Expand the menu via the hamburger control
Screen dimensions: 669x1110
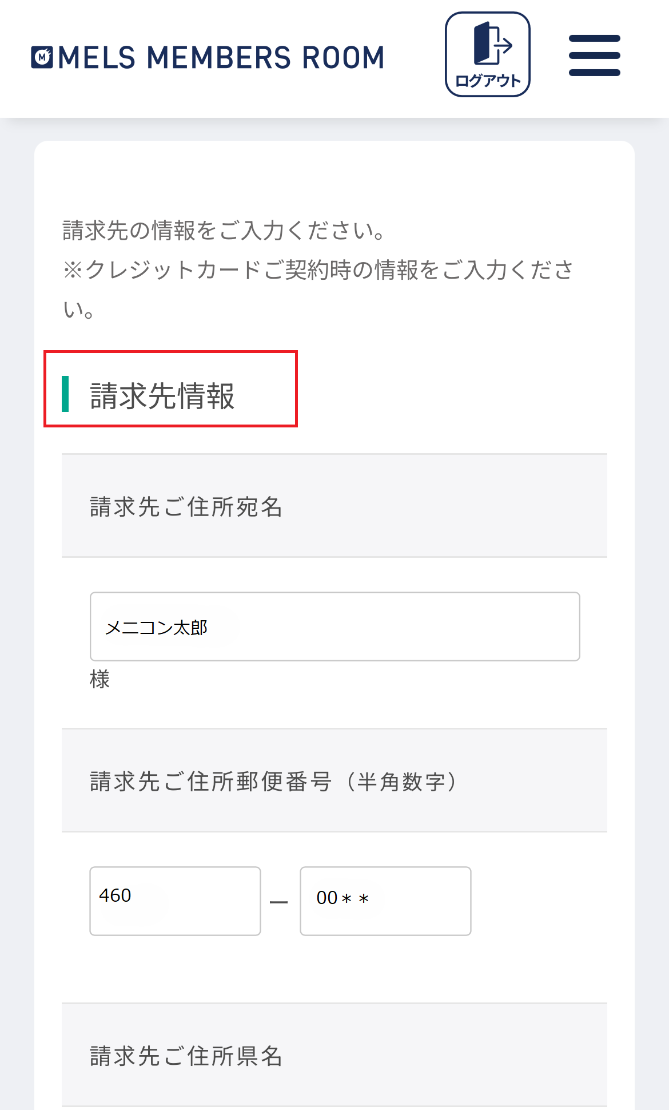(x=594, y=55)
